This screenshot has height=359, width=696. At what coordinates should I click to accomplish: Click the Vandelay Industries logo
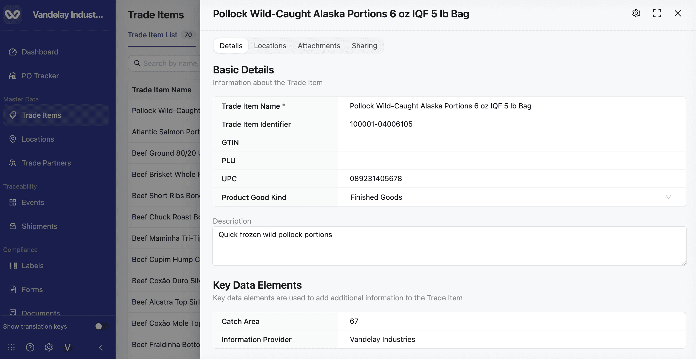[12, 14]
